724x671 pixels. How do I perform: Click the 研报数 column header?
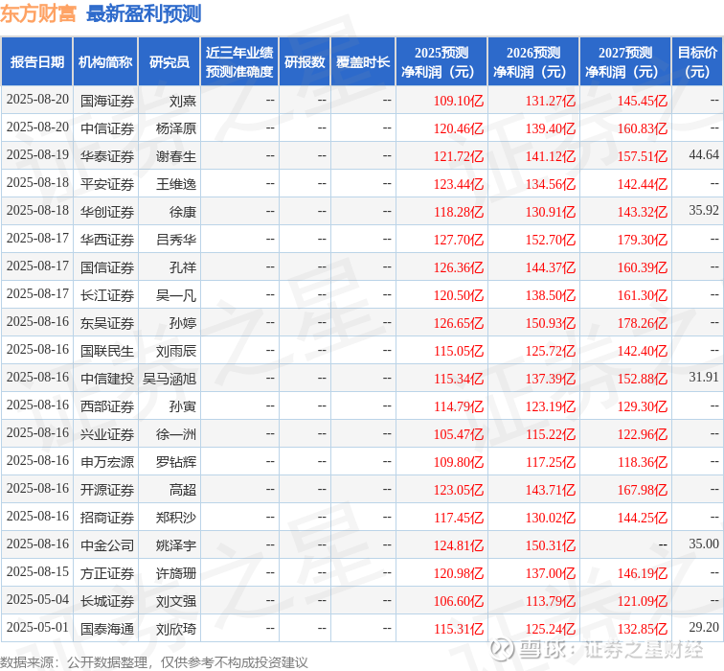[305, 62]
